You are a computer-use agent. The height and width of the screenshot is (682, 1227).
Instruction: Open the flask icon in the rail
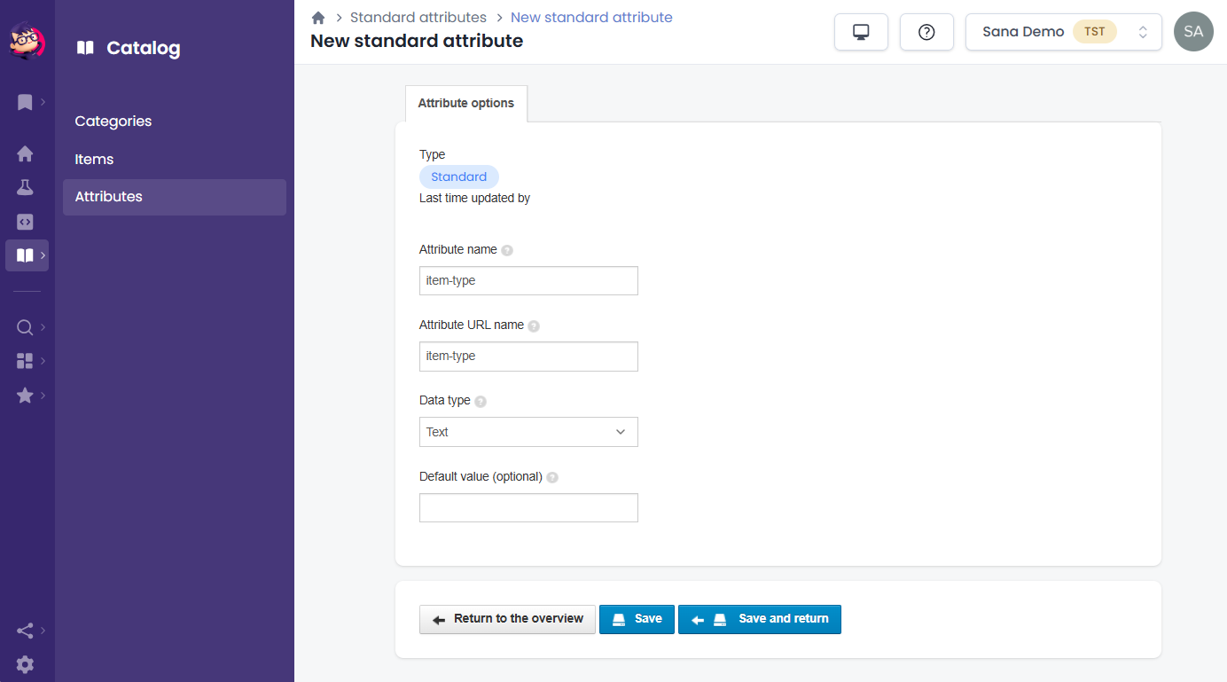point(25,187)
